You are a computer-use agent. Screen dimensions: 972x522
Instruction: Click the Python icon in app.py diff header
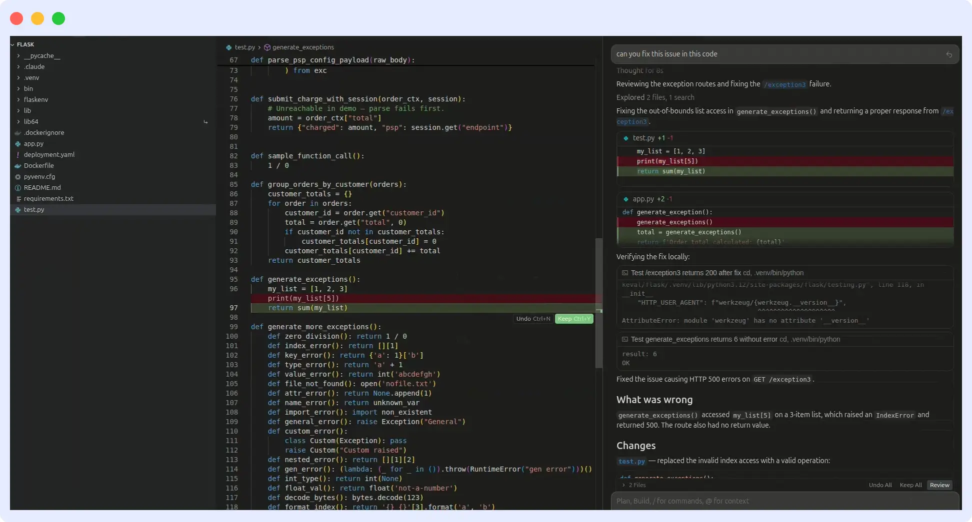[625, 199]
